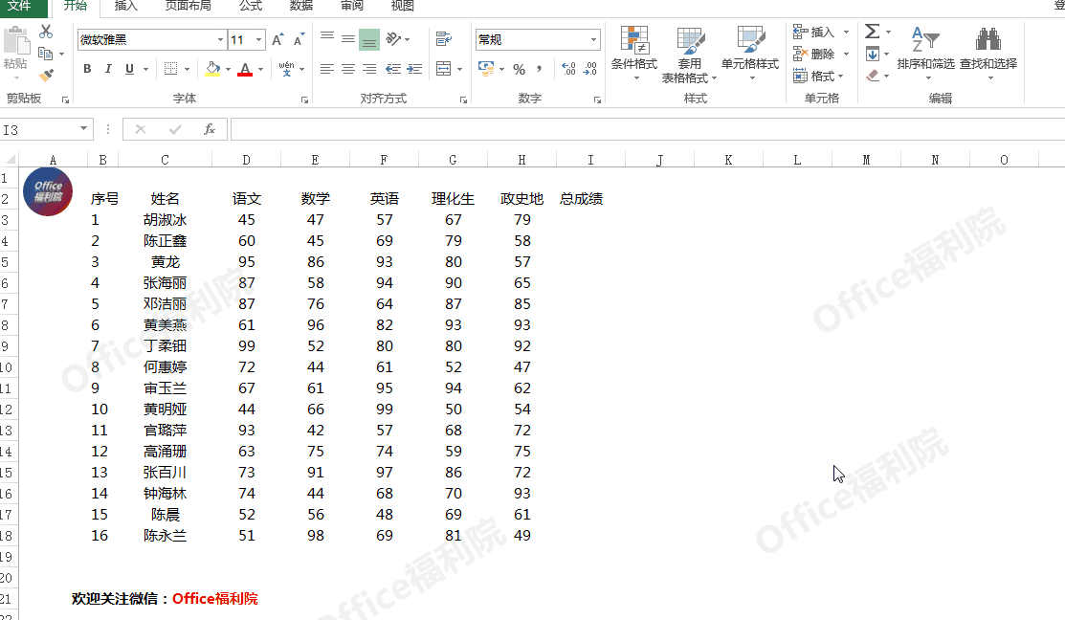Click the wrap text icon

(444, 38)
